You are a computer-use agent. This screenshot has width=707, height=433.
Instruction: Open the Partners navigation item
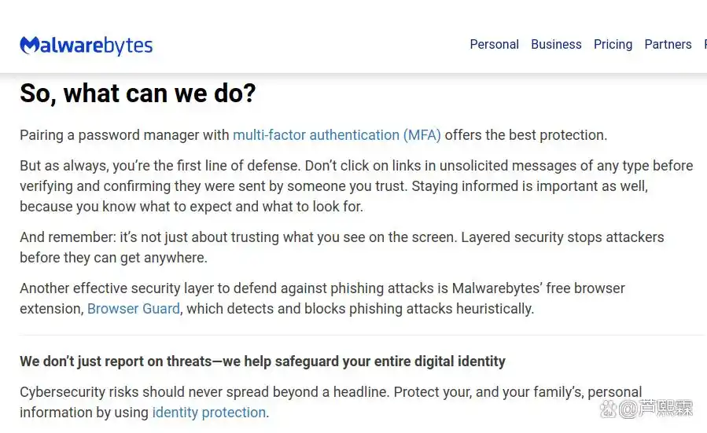[x=668, y=44]
